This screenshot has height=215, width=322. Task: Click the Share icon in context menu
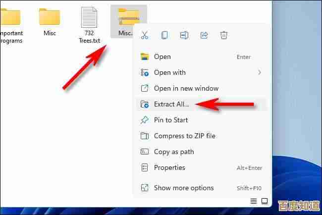(204, 35)
